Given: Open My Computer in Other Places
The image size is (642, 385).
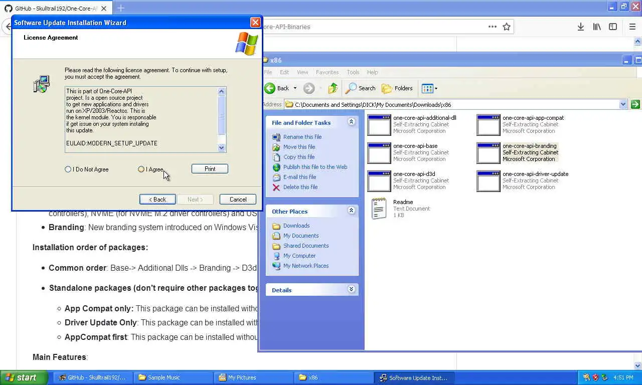Looking at the screenshot, I should 299,256.
